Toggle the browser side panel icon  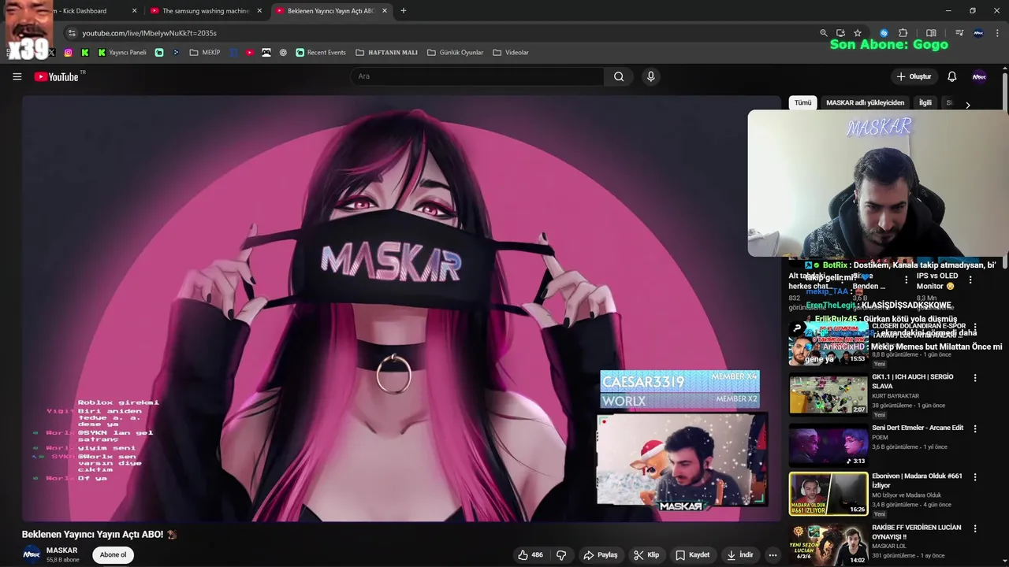coord(931,33)
